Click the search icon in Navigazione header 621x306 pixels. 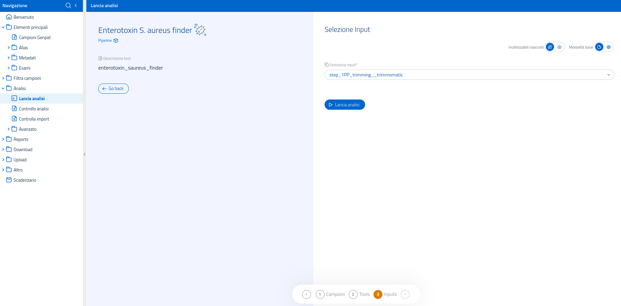[x=68, y=5]
